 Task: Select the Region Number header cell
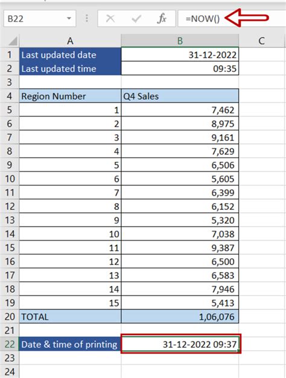70,96
